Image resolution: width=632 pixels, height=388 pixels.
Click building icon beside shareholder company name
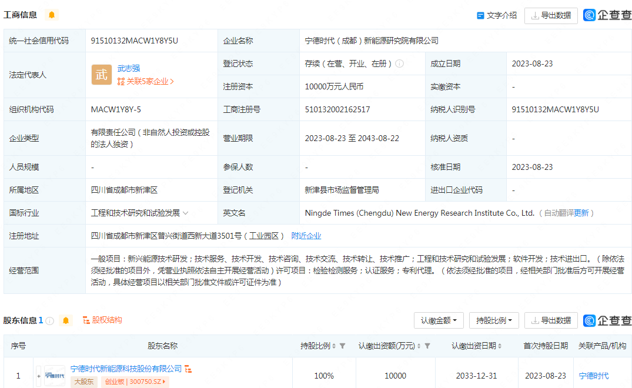click(188, 370)
